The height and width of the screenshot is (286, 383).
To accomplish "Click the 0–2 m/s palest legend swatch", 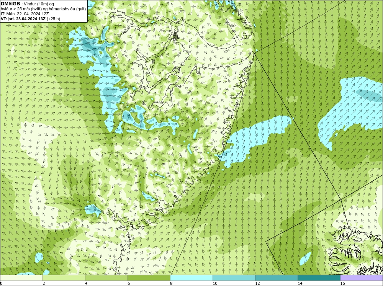I will [21, 278].
